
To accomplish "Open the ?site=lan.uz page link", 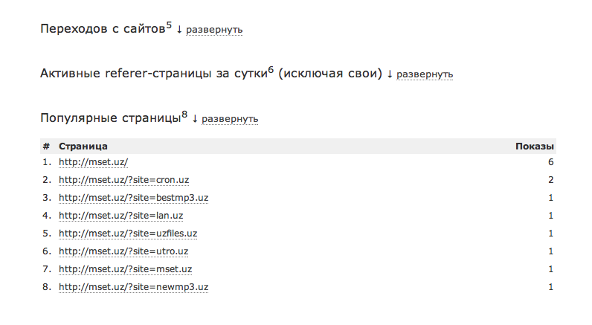I will (x=120, y=215).
